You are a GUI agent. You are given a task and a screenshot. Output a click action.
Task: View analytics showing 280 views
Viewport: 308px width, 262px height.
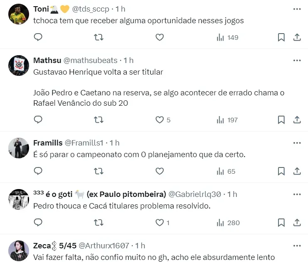click(228, 223)
